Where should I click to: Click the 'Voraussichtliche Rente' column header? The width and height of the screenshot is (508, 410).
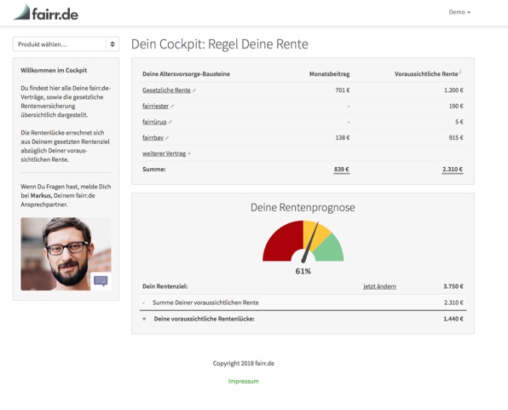[426, 74]
